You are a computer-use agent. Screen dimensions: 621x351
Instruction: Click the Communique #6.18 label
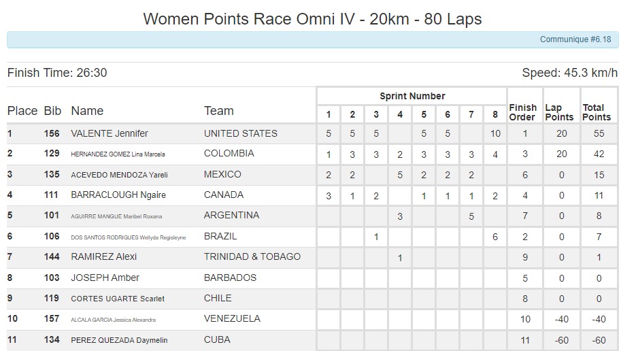(575, 39)
